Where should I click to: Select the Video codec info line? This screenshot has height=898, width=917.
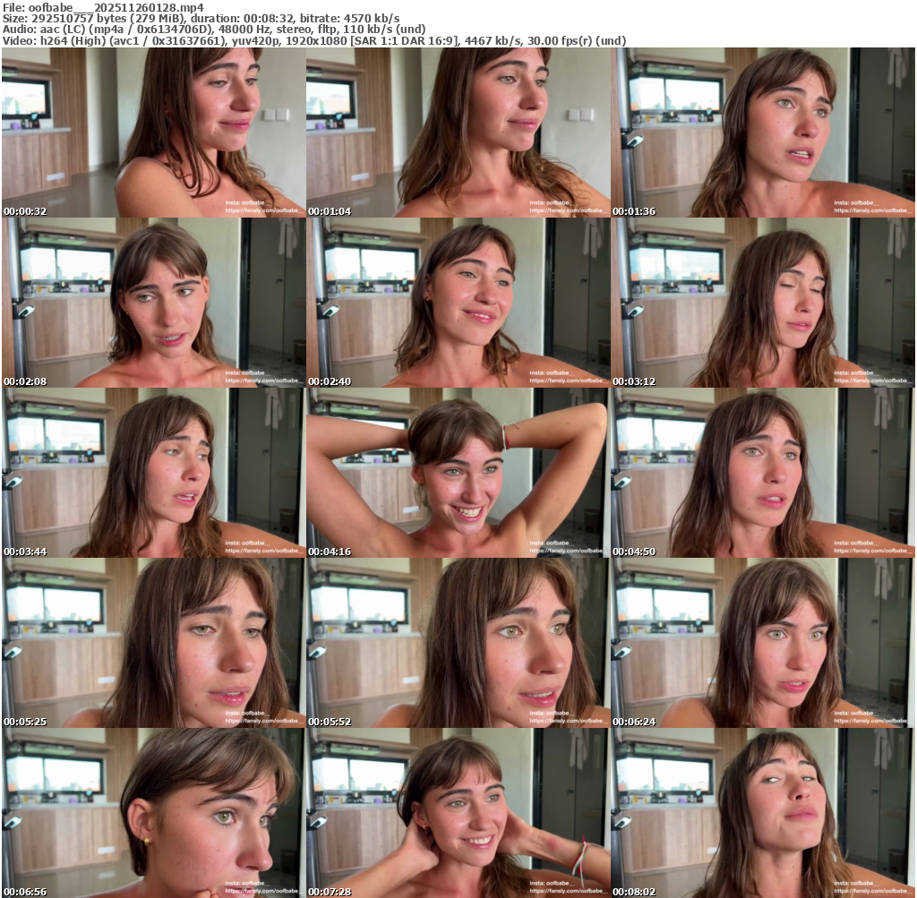pos(313,41)
